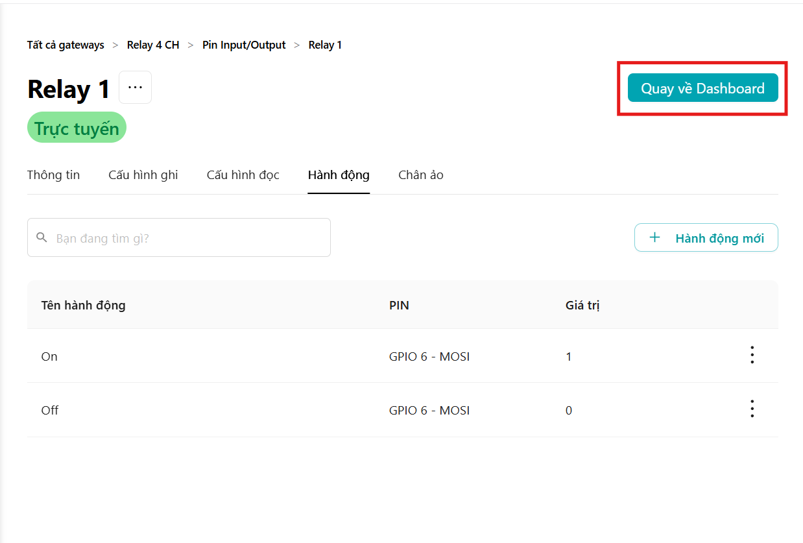Click the Trực tuyến status badge
The image size is (803, 543).
77,128
